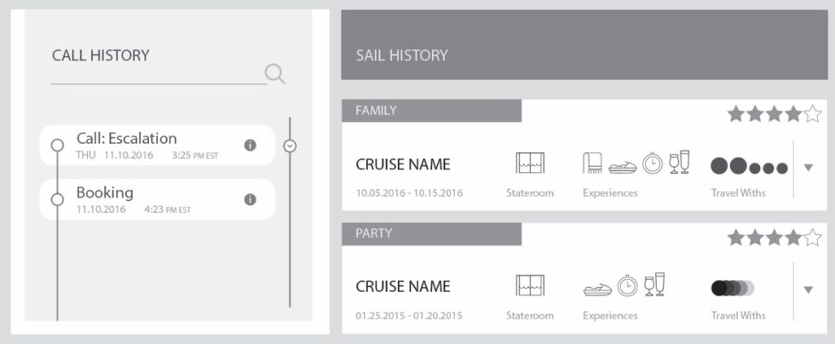Open the Call: Escalation history entry
The image size is (835, 344).
click(157, 145)
